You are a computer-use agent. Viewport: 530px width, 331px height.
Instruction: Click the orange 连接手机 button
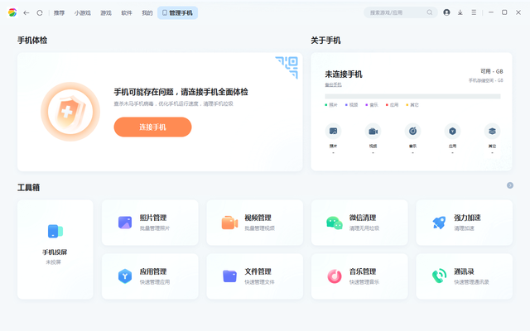[x=152, y=127]
